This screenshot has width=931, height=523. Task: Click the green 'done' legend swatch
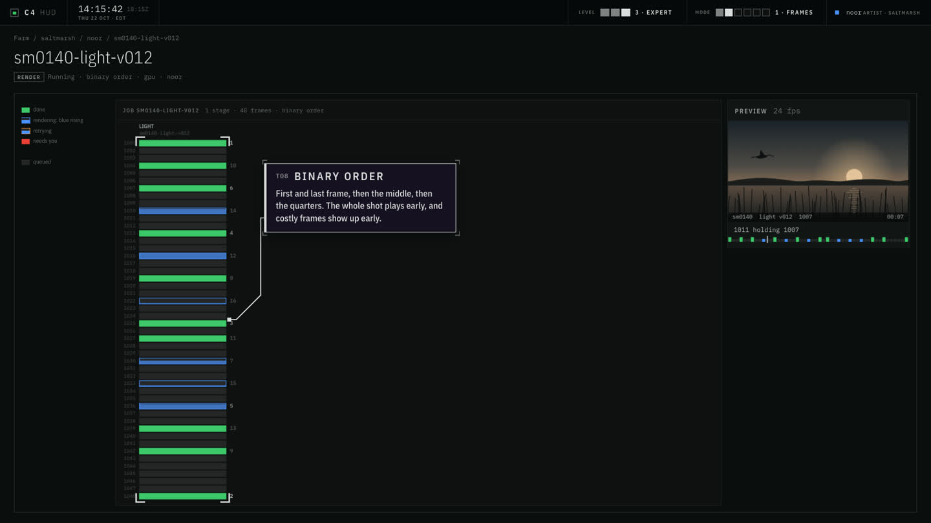(x=26, y=110)
